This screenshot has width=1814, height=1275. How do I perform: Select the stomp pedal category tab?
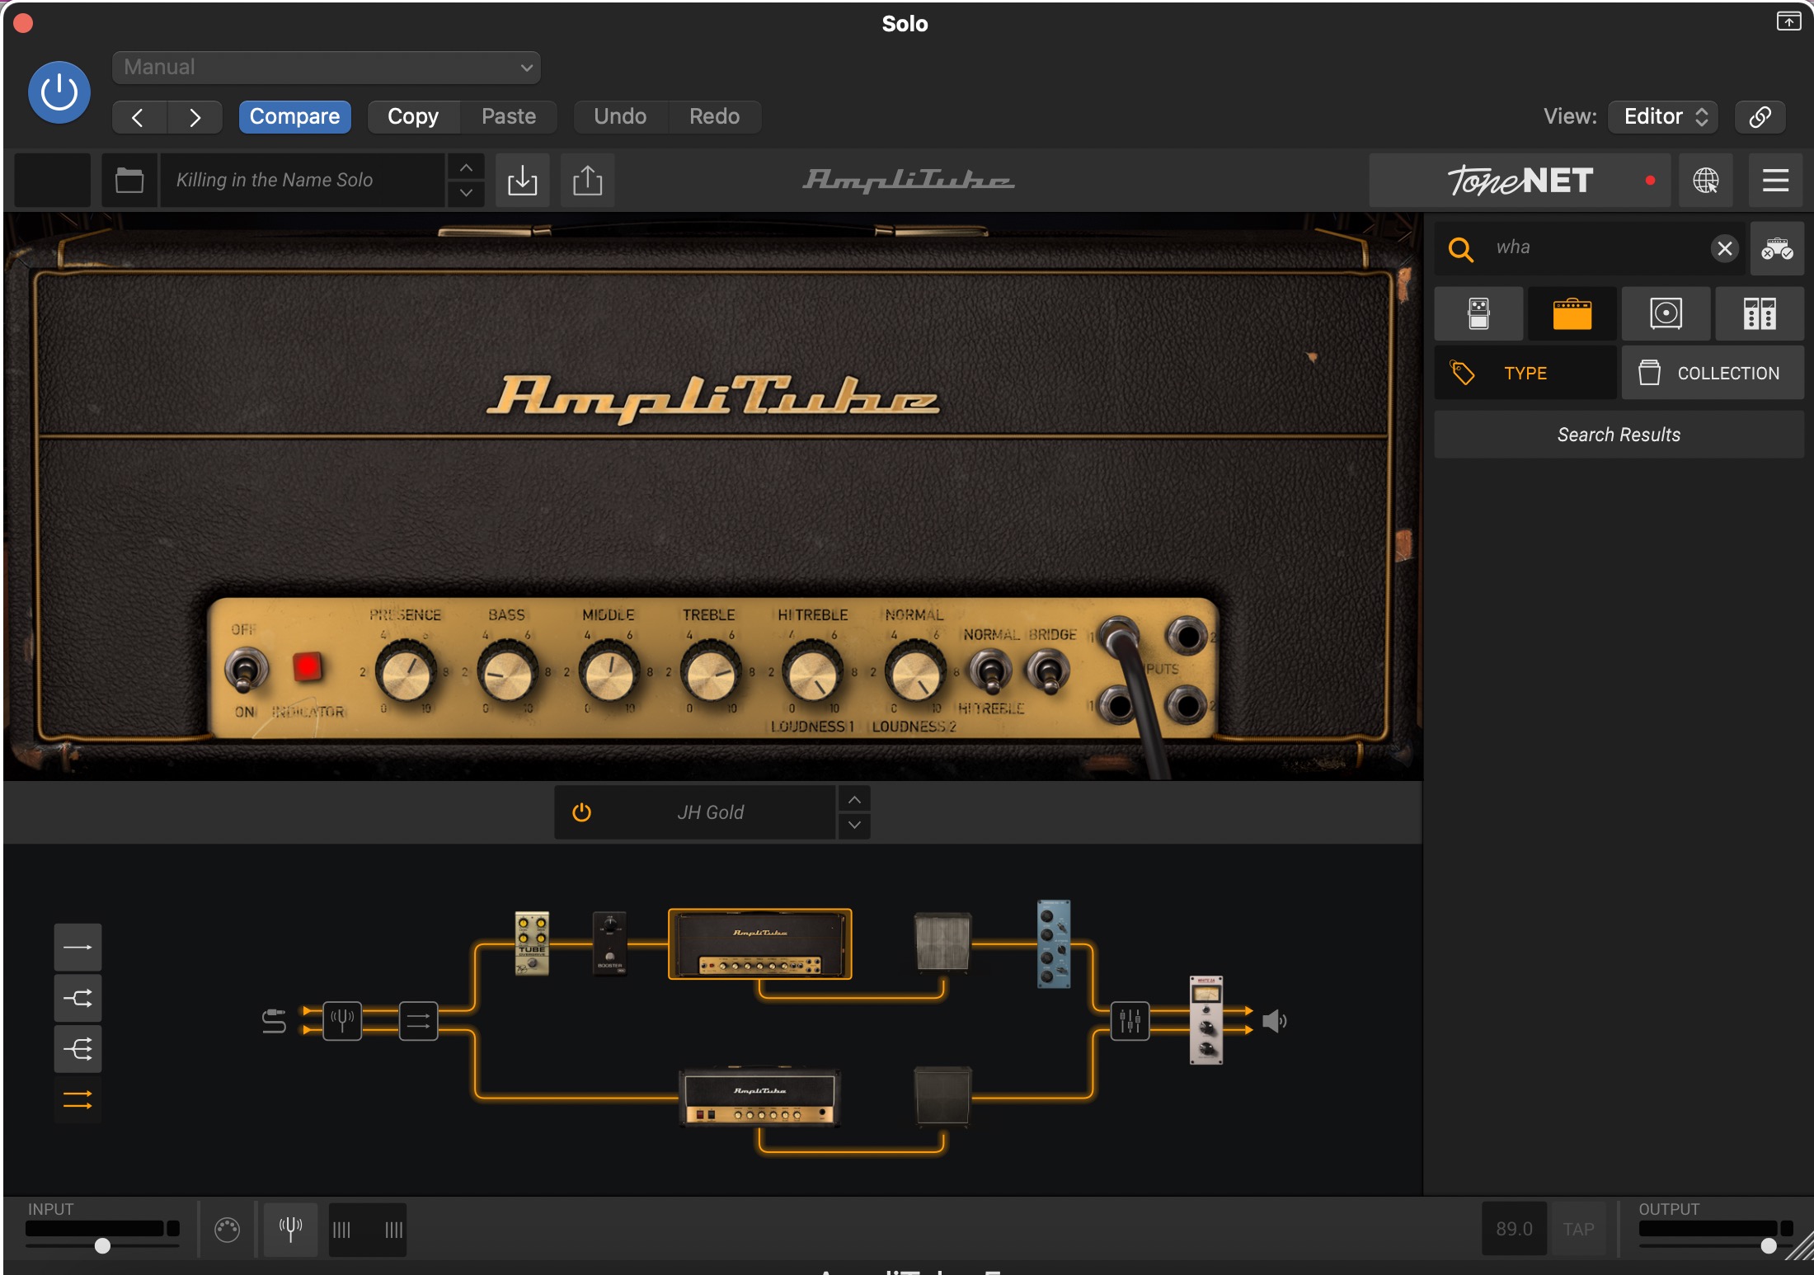pyautogui.click(x=1479, y=314)
